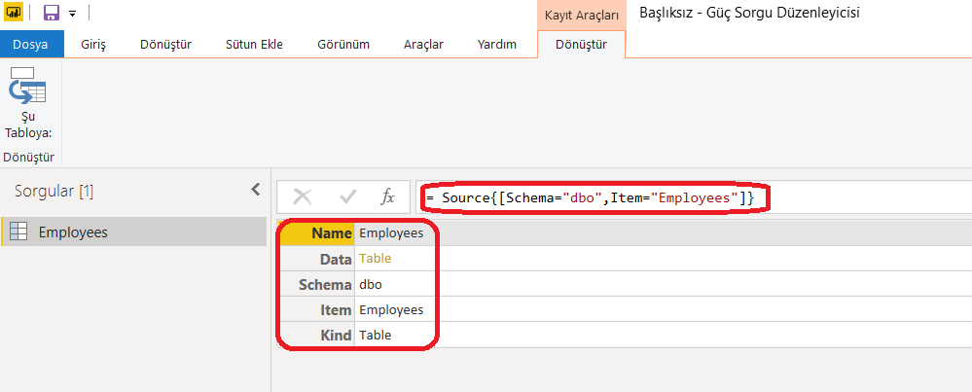The width and height of the screenshot is (972, 392).
Task: Confirm the formula with the checkmark icon
Action: click(x=347, y=196)
